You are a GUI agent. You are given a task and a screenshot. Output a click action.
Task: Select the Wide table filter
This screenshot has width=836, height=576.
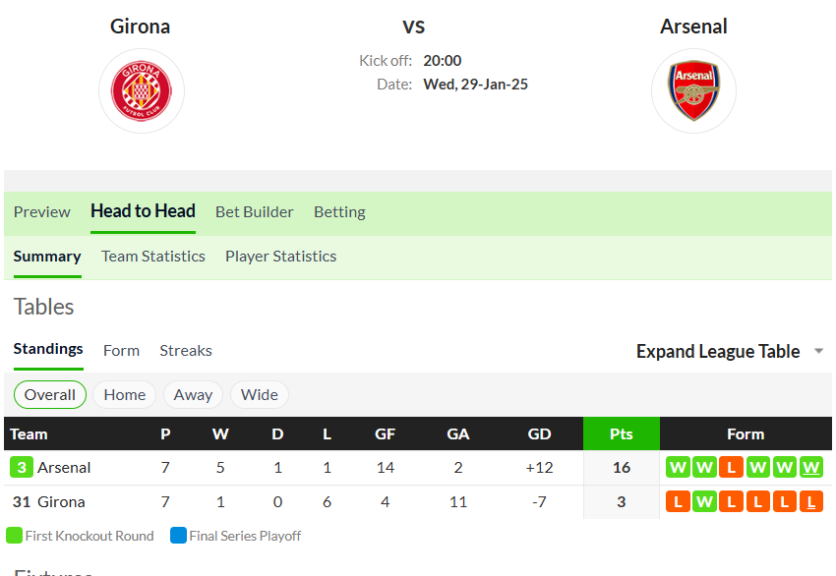coord(259,395)
